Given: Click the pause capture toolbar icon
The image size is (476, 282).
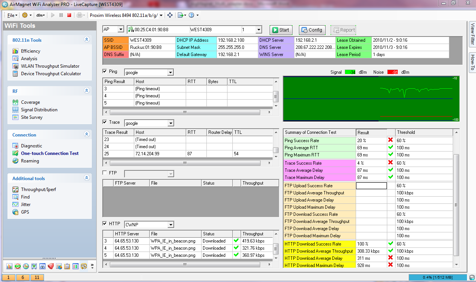Looking at the screenshot, I should (x=61, y=15).
